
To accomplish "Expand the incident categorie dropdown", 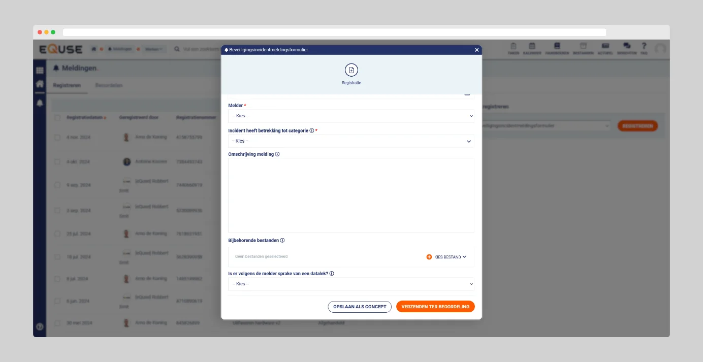I will (351, 141).
